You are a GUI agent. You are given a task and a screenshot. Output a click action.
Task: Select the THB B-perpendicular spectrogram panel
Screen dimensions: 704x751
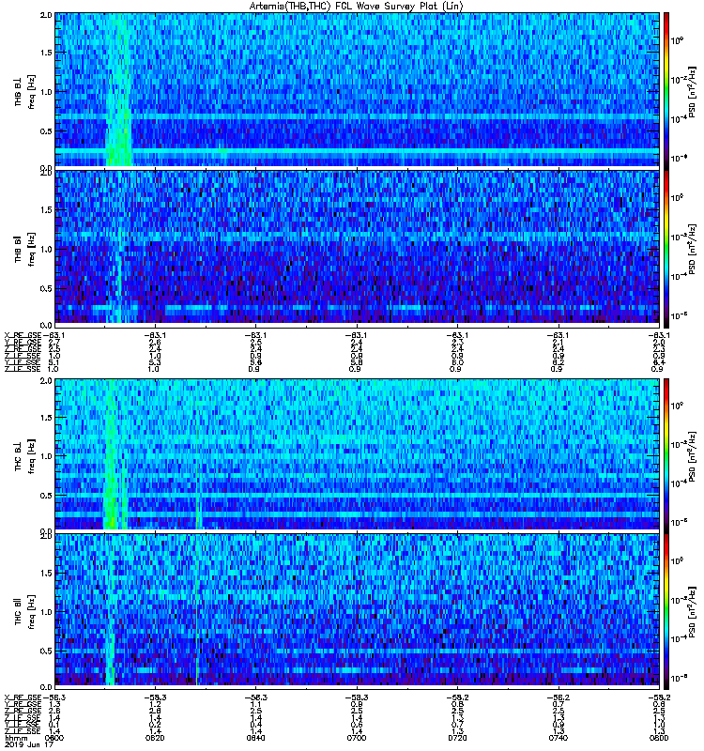click(x=358, y=89)
